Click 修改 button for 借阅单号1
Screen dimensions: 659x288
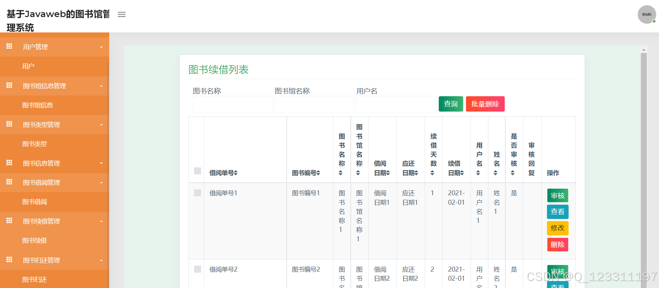[557, 228]
